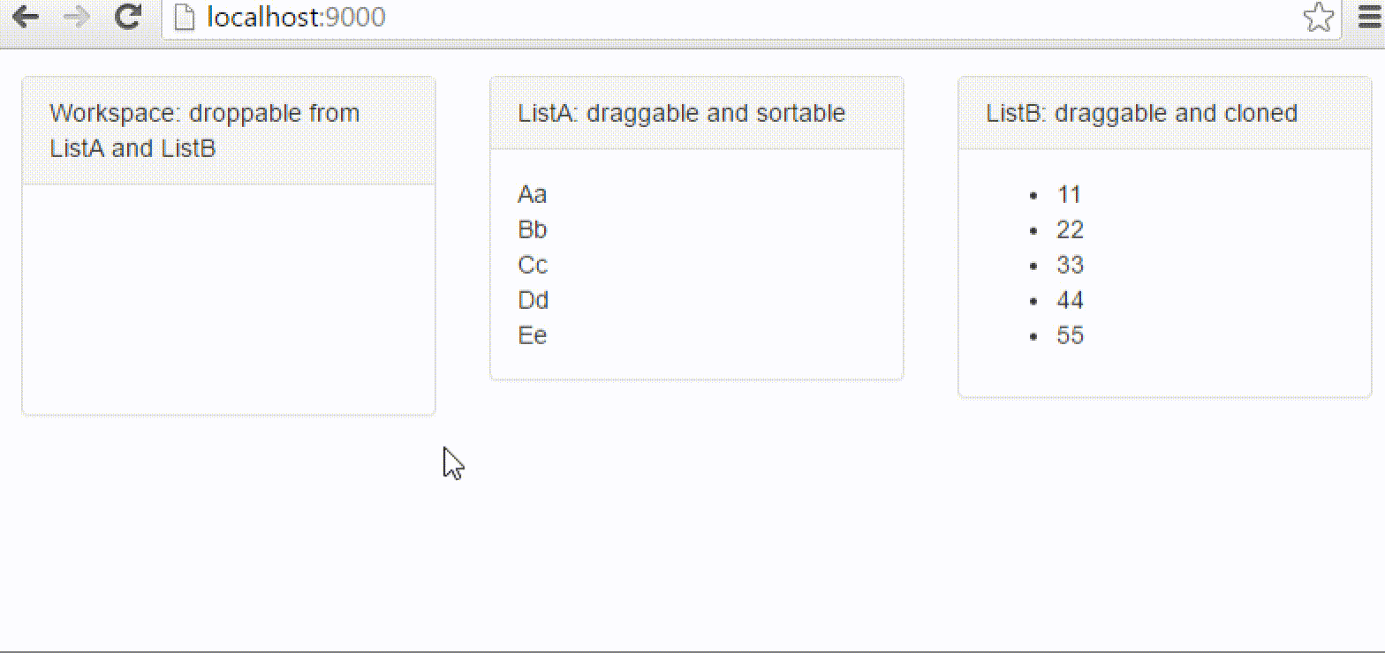Screen dimensions: 1385x653
Task: Choose item 33 in ListB
Action: point(1070,265)
